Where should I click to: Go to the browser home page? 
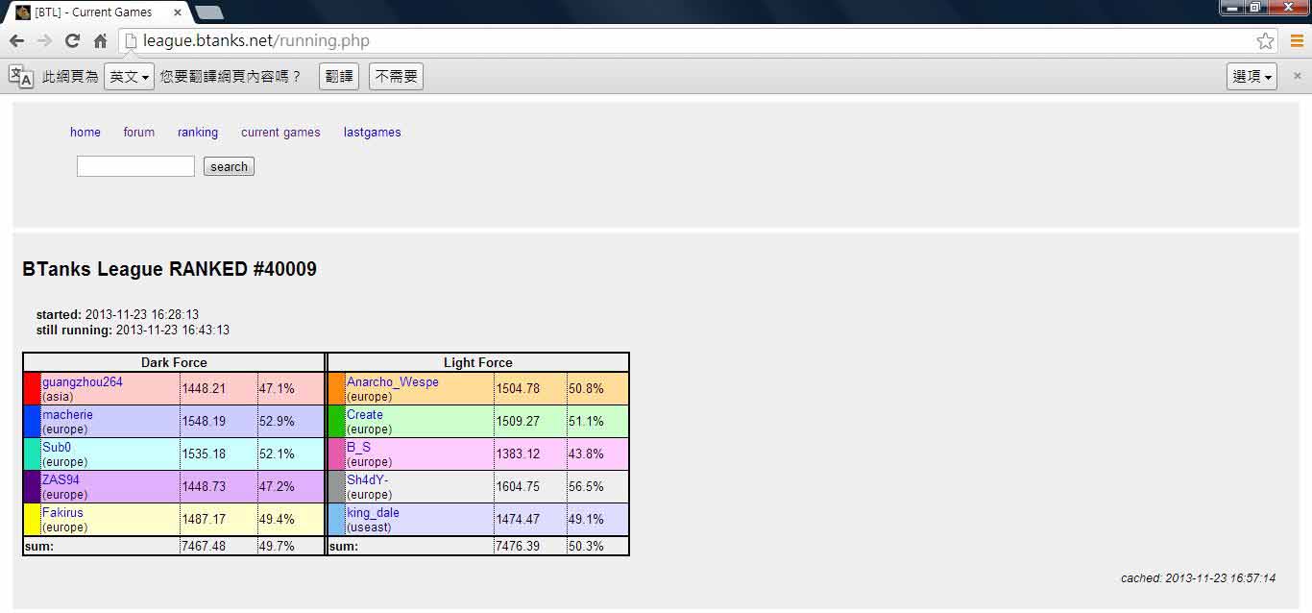point(100,41)
